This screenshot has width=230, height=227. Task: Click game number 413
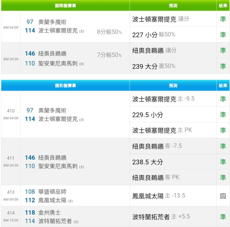[x=11, y=192]
